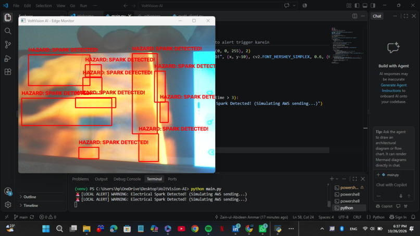Open terminal panel more actions ellipsis

pyautogui.click(x=344, y=179)
